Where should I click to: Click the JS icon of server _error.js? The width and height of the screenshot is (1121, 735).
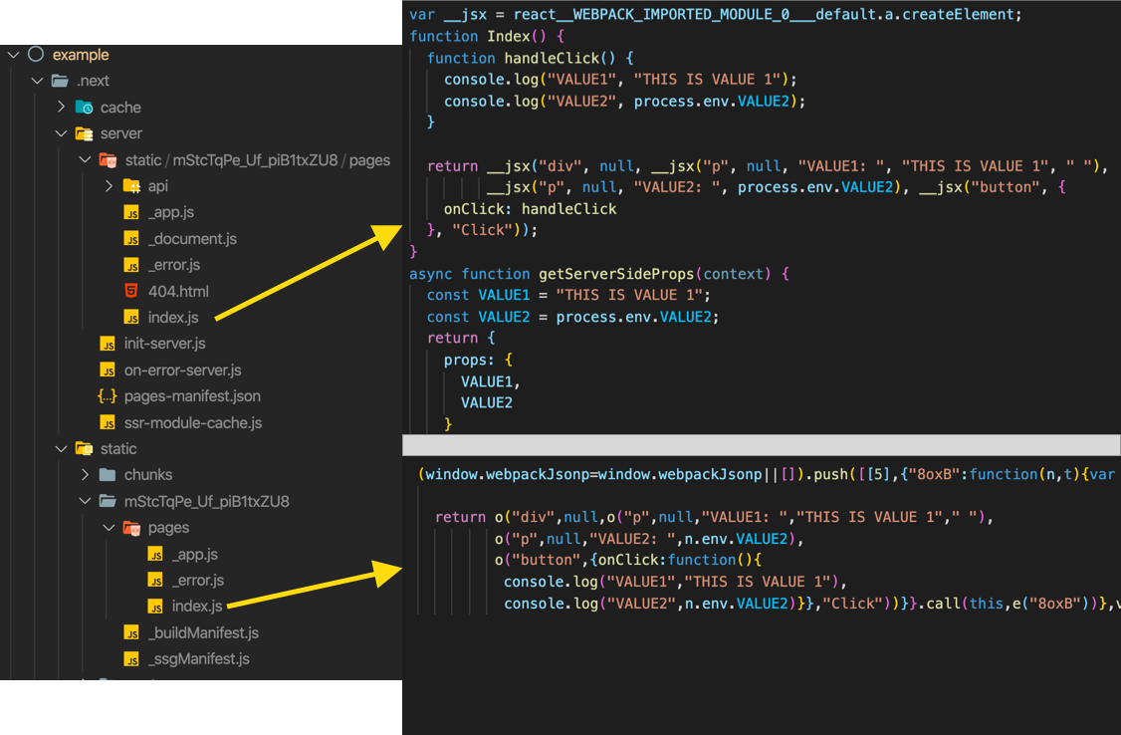point(131,265)
